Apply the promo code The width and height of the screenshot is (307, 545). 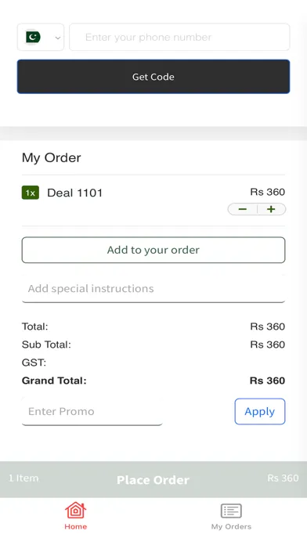click(260, 412)
